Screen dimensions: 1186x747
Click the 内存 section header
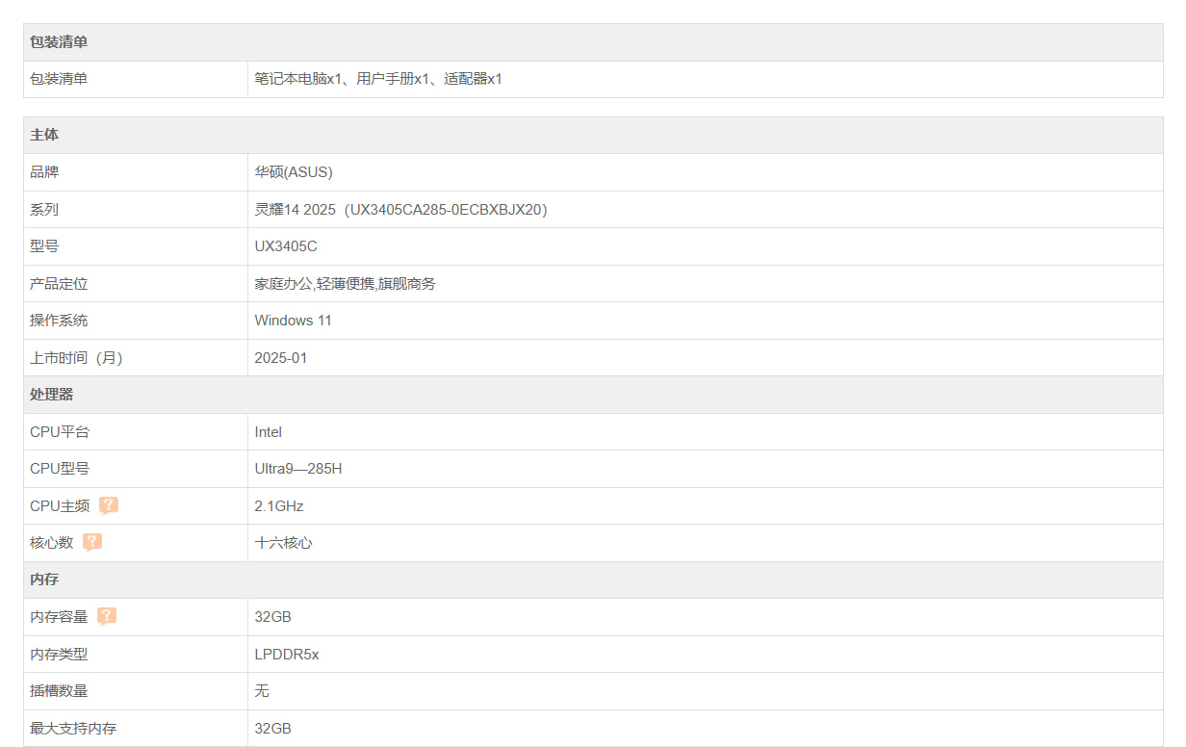click(x=44, y=580)
